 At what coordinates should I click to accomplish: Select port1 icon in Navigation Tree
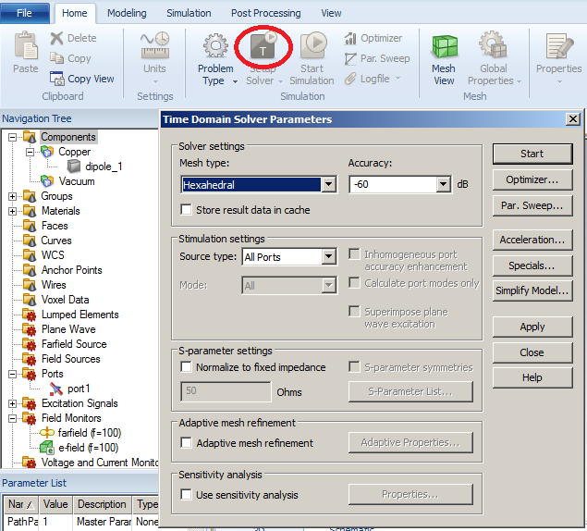tap(56, 389)
